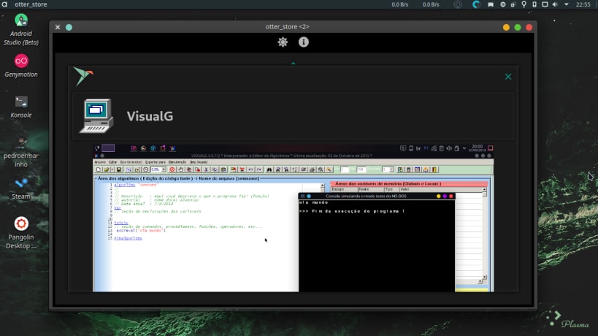Open Pangolin Desktop shortcut
This screenshot has width=598, height=336.
(21, 233)
